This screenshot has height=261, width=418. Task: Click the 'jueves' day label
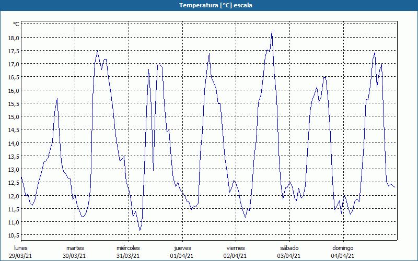182,248
